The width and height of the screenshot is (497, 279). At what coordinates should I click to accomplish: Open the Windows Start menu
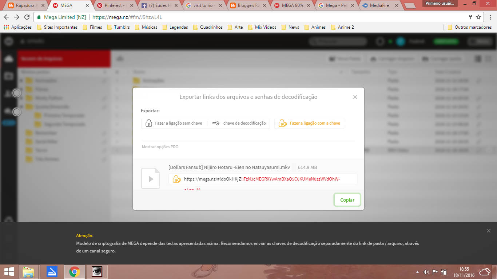click(9, 272)
